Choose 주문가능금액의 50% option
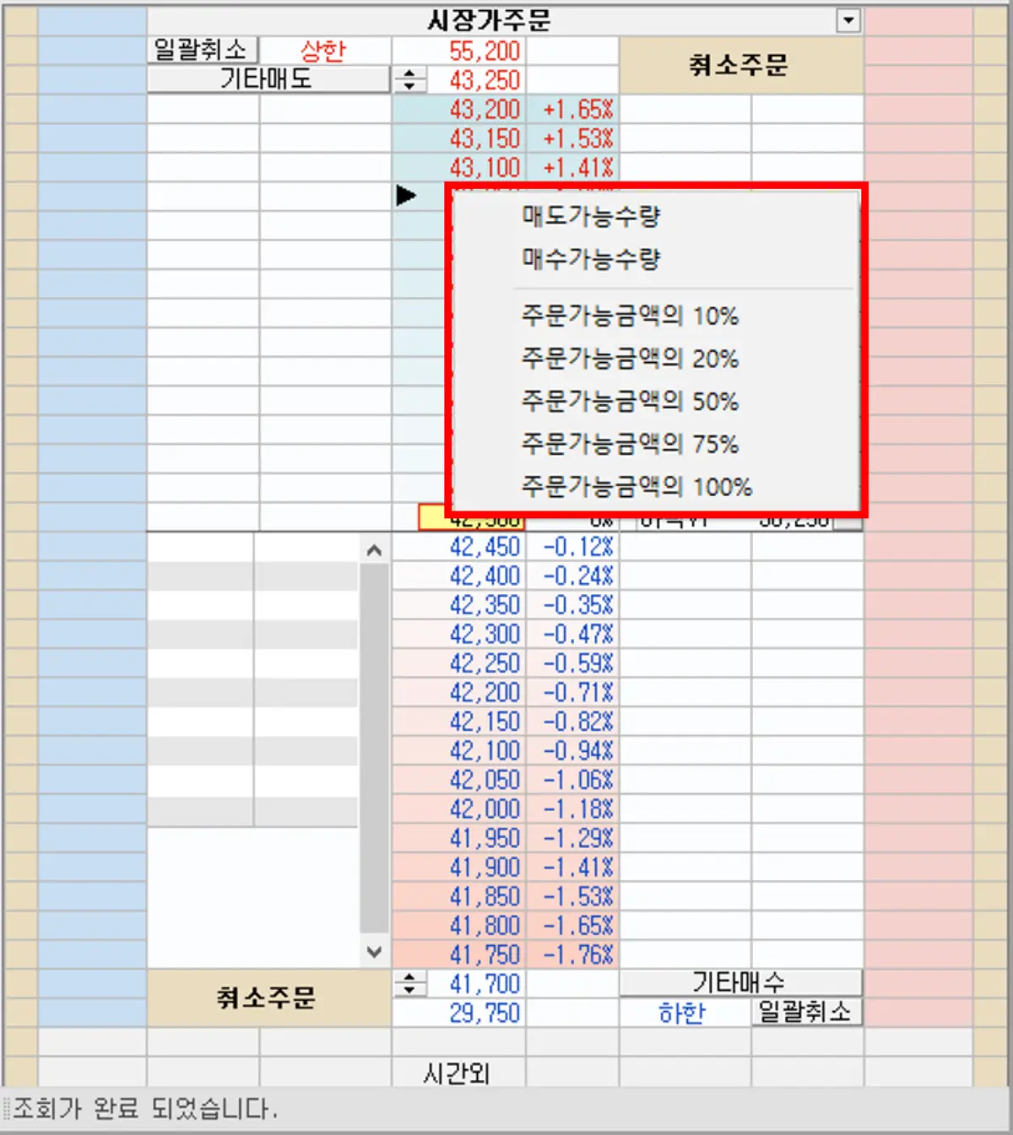Screen dimensions: 1013x1135 [629, 402]
